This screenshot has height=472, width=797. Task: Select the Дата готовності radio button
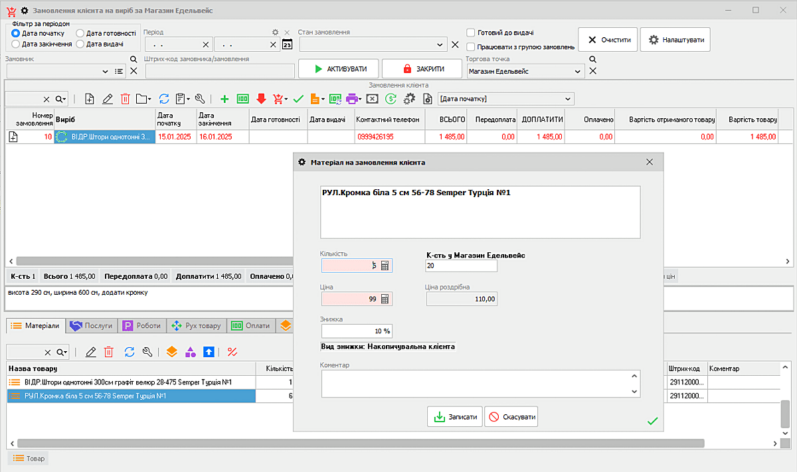coord(80,33)
